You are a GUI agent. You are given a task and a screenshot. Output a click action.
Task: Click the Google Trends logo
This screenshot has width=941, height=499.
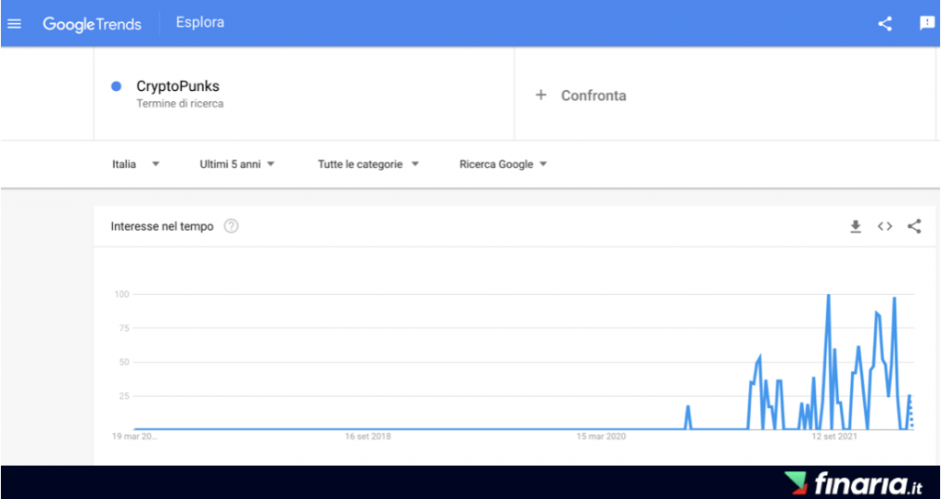click(x=92, y=24)
